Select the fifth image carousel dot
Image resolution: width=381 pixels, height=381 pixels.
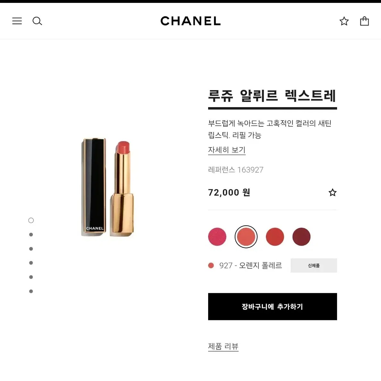click(31, 277)
